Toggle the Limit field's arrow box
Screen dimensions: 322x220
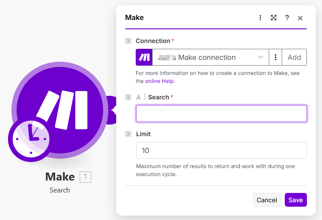pos(128,134)
